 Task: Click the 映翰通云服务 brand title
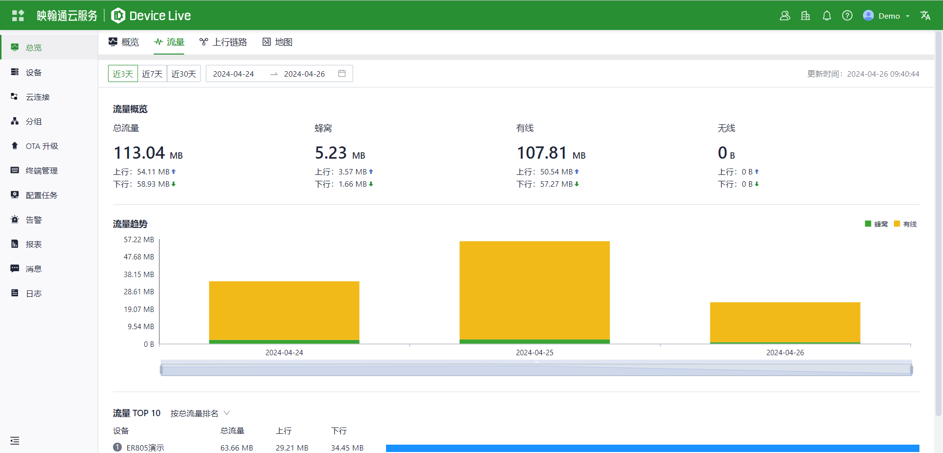pyautogui.click(x=67, y=16)
